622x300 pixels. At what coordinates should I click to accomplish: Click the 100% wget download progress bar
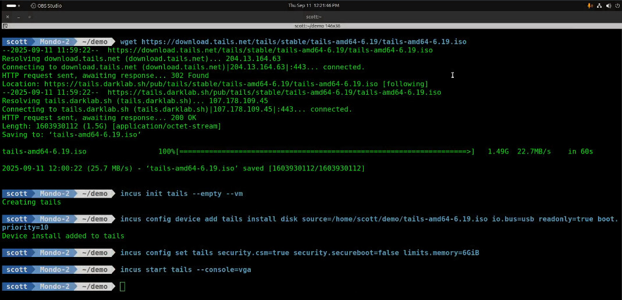tap(326, 152)
